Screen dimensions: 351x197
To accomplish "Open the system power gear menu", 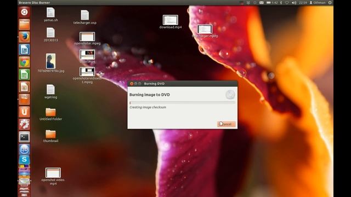I will click(330, 3).
